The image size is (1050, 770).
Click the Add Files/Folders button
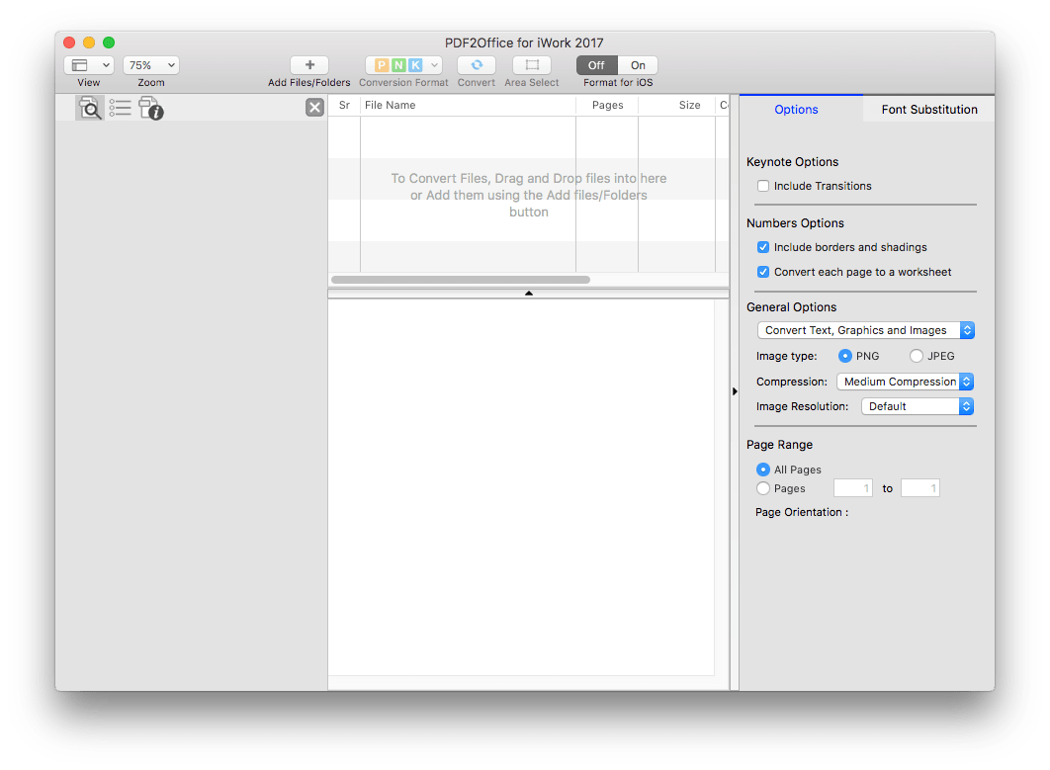click(307, 64)
